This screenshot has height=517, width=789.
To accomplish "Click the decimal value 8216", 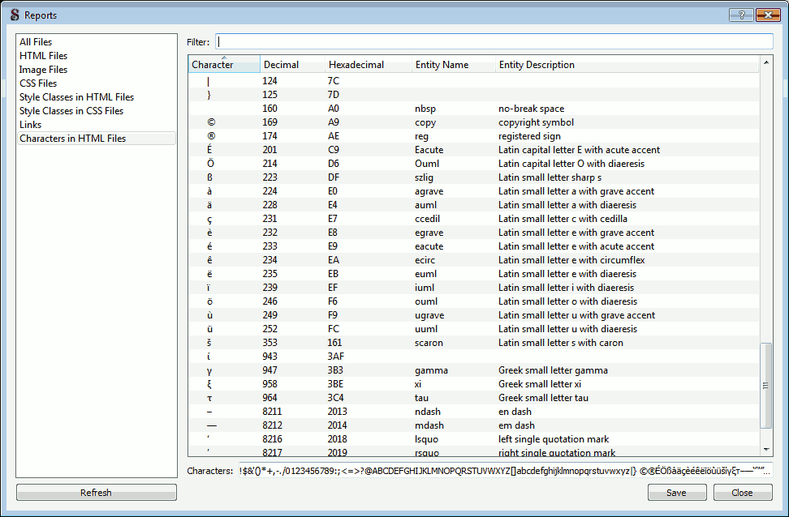I will click(x=272, y=439).
